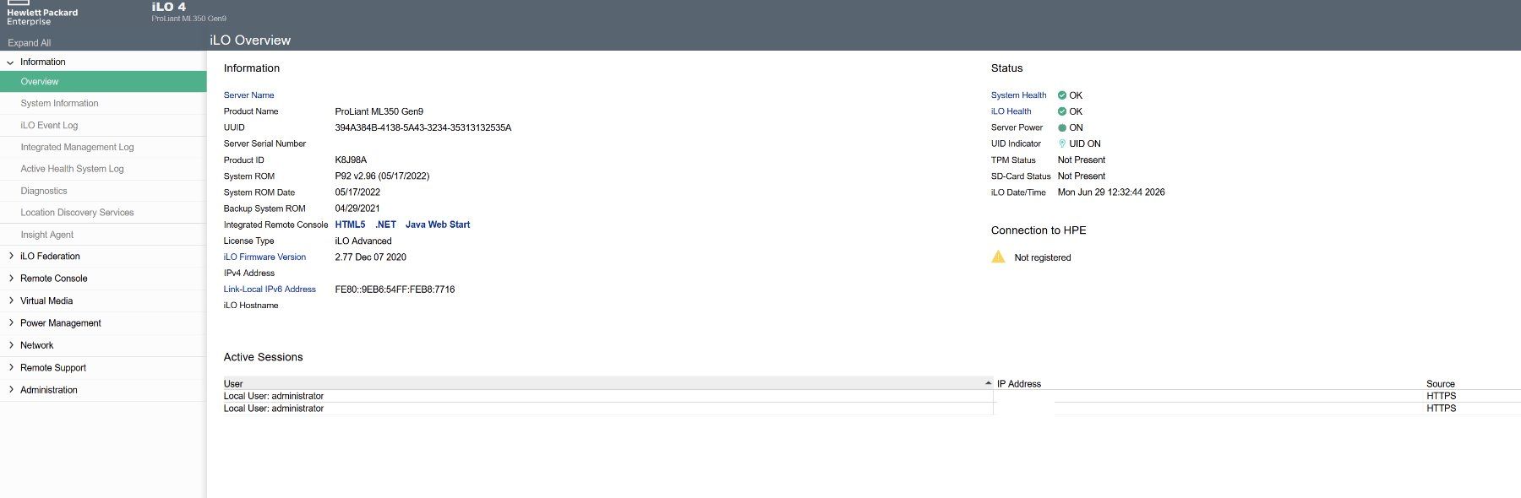This screenshot has width=1521, height=498.
Task: Expand the Remote Support section
Action: pos(10,367)
